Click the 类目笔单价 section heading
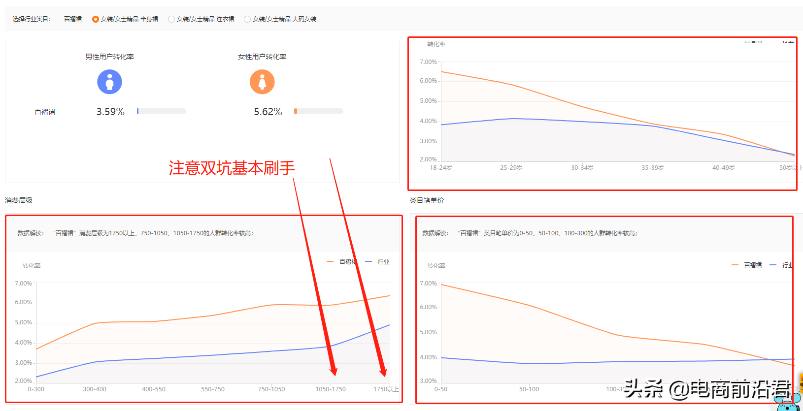 (427, 200)
